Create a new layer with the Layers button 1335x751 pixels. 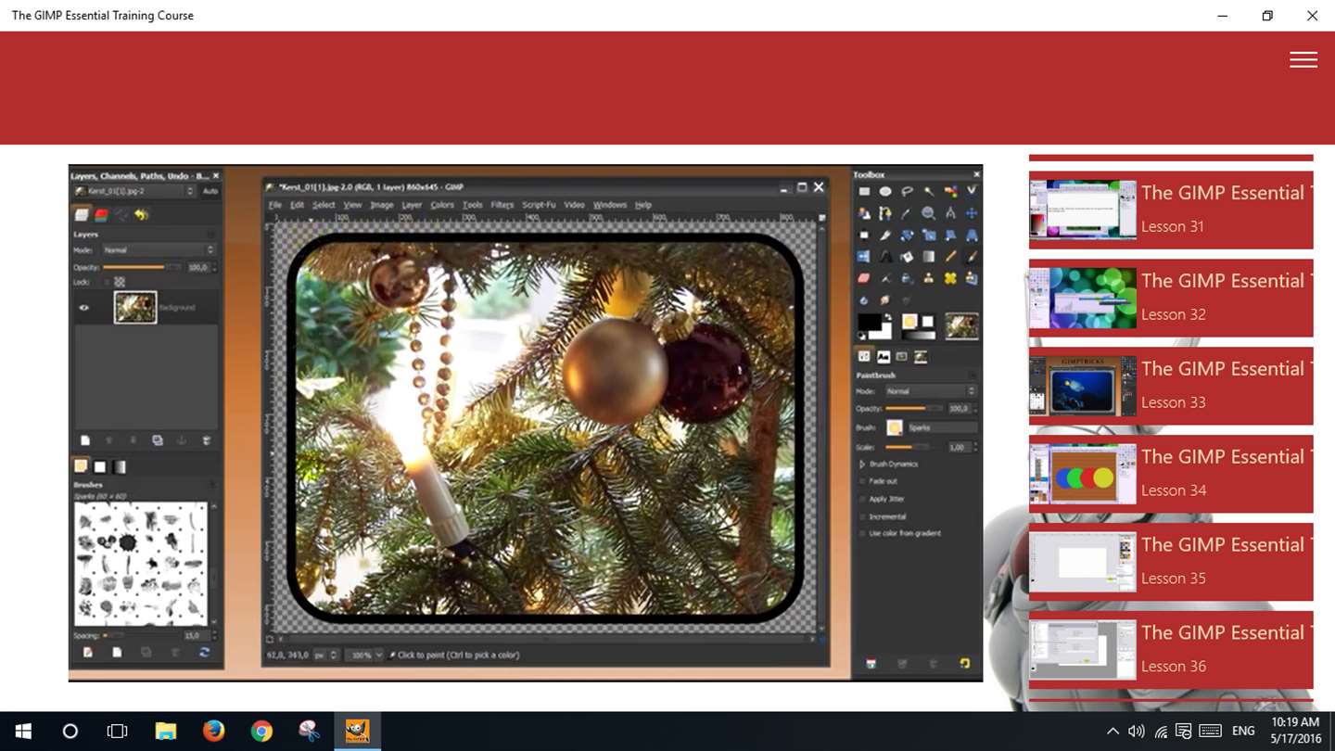click(85, 440)
